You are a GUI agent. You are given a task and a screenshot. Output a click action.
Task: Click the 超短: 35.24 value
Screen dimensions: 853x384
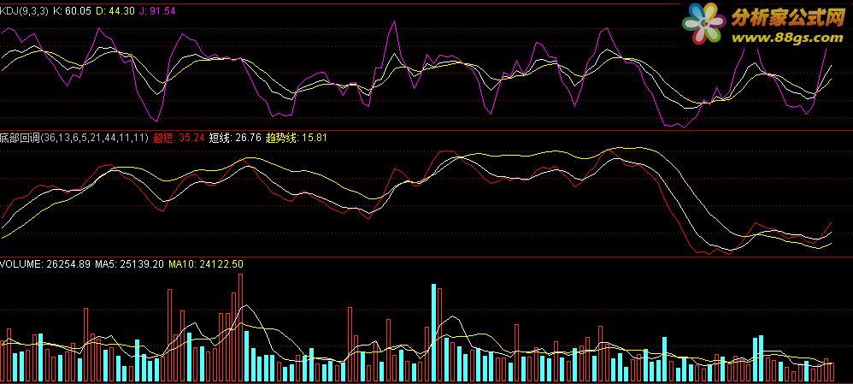179,138
